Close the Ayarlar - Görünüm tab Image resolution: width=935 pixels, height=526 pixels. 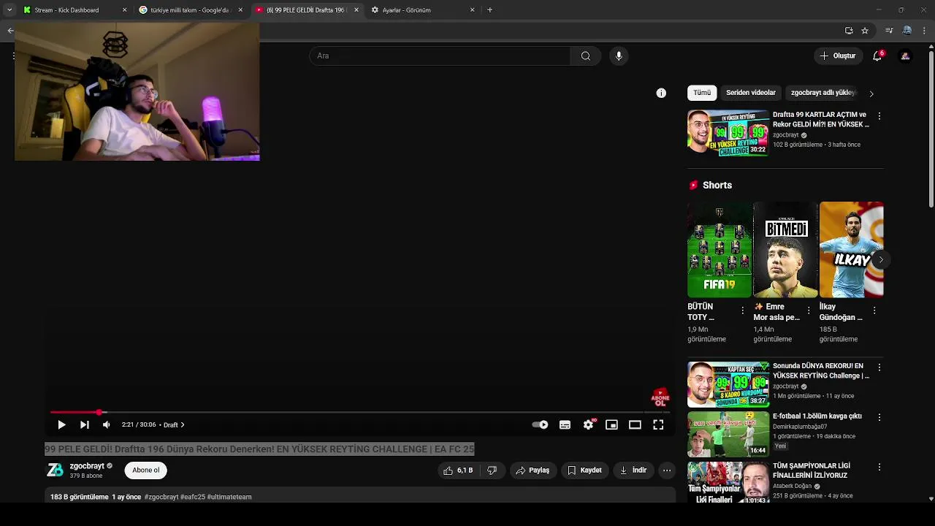click(473, 10)
